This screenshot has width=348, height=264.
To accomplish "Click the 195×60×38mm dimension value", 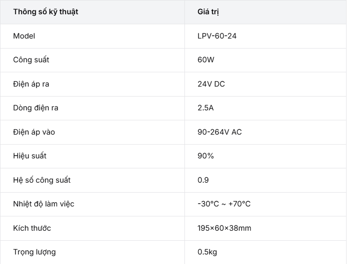I will (x=224, y=228).
